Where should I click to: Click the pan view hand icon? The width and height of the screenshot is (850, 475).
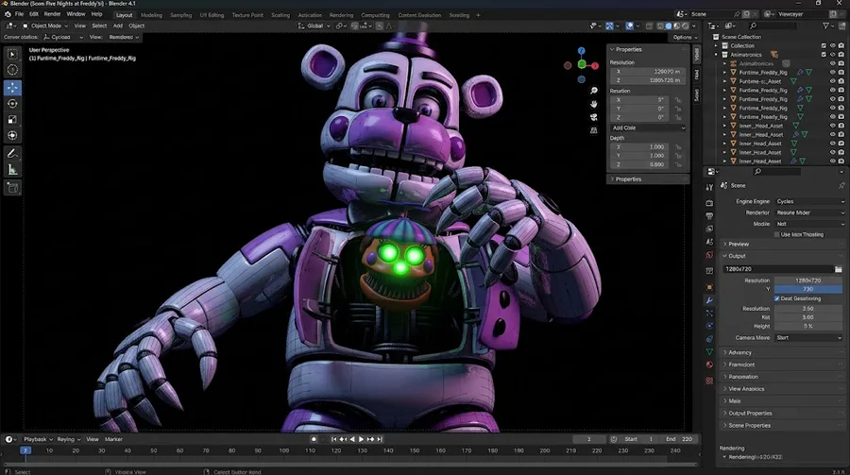(x=594, y=104)
